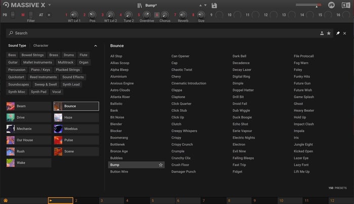
Task: Open the Drive preset bank
Action: 29,117
